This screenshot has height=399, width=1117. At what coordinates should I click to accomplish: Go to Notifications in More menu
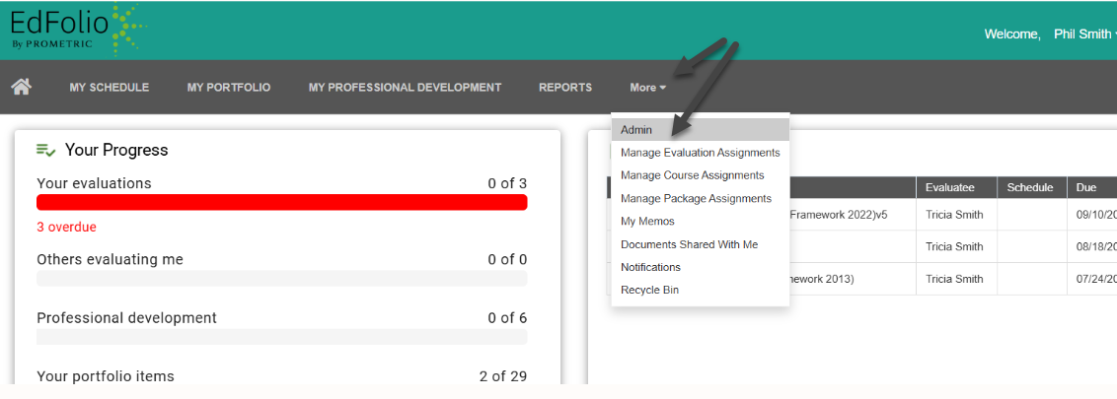tap(650, 267)
